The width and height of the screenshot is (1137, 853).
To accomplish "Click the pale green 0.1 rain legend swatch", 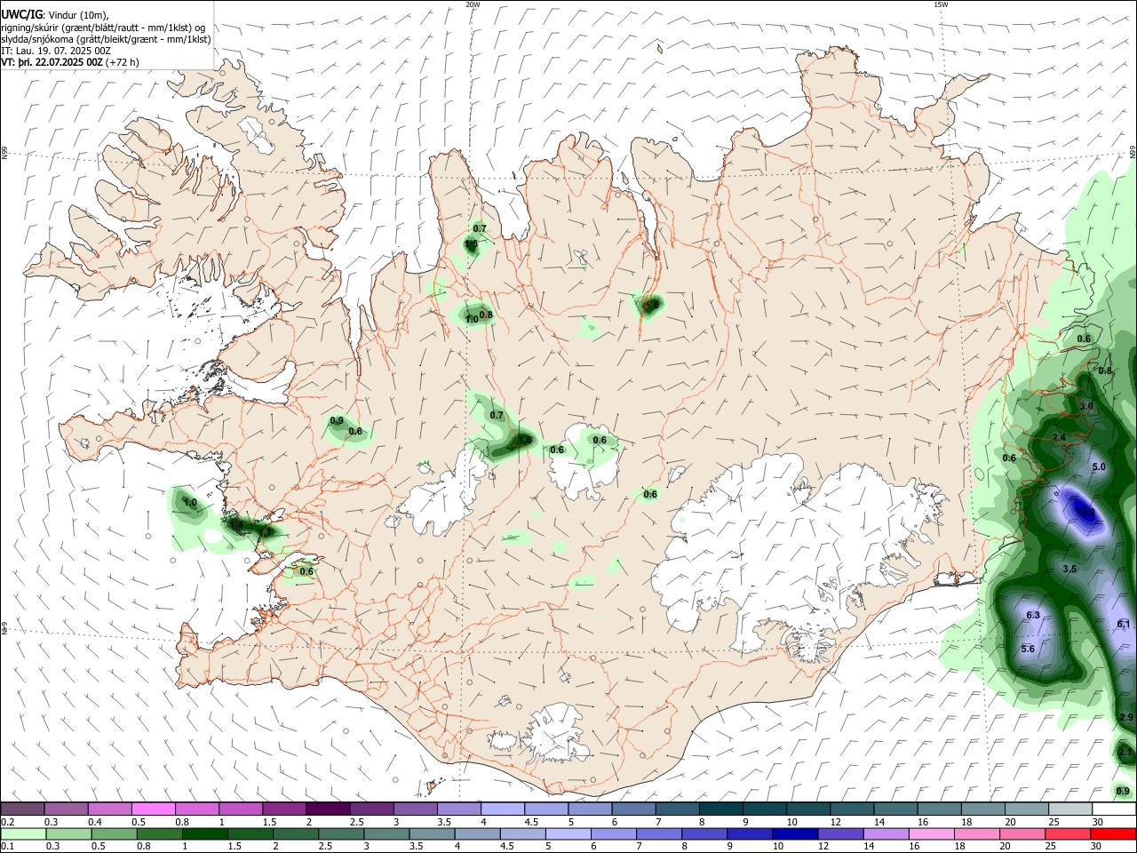I will pyautogui.click(x=23, y=833).
